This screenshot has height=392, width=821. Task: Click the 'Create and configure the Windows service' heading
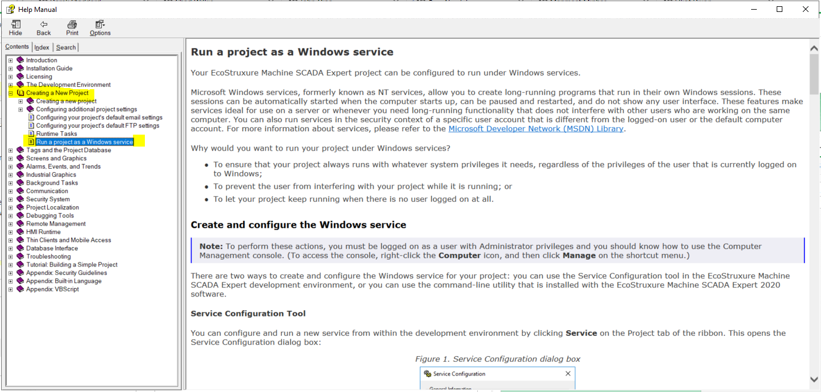point(298,225)
